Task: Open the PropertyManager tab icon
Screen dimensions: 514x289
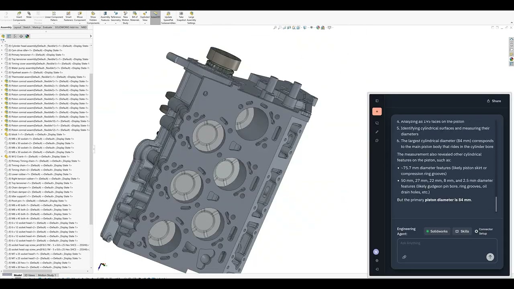Action: point(9,36)
